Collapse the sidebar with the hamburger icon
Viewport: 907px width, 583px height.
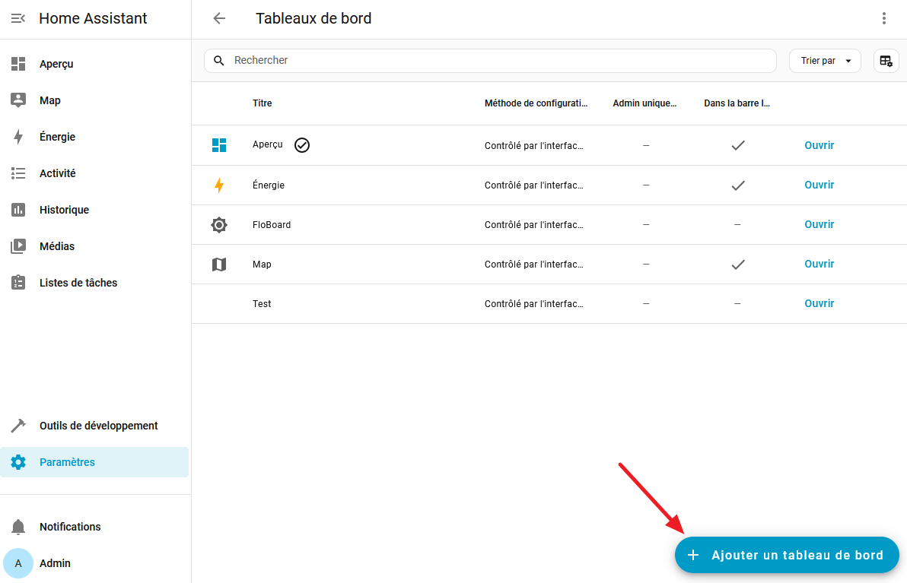18,18
